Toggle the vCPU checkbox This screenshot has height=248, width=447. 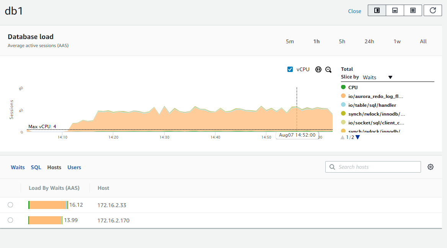[x=290, y=69]
